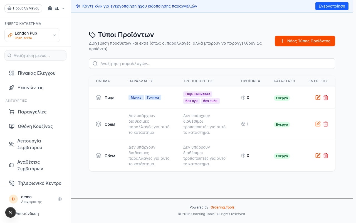Expand the London Pub store selector
The width and height of the screenshot is (356, 223).
(x=32, y=35)
